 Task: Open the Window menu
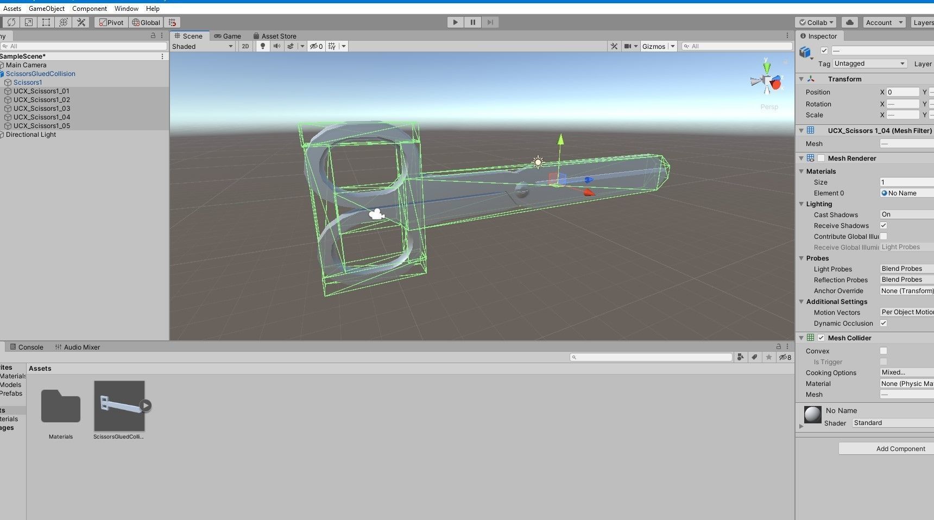(127, 9)
